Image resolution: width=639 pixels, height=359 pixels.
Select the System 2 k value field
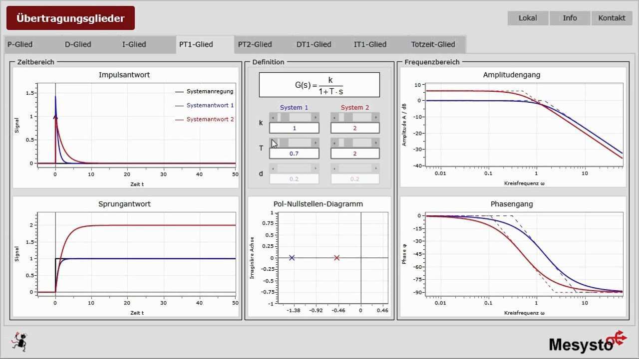coord(355,128)
